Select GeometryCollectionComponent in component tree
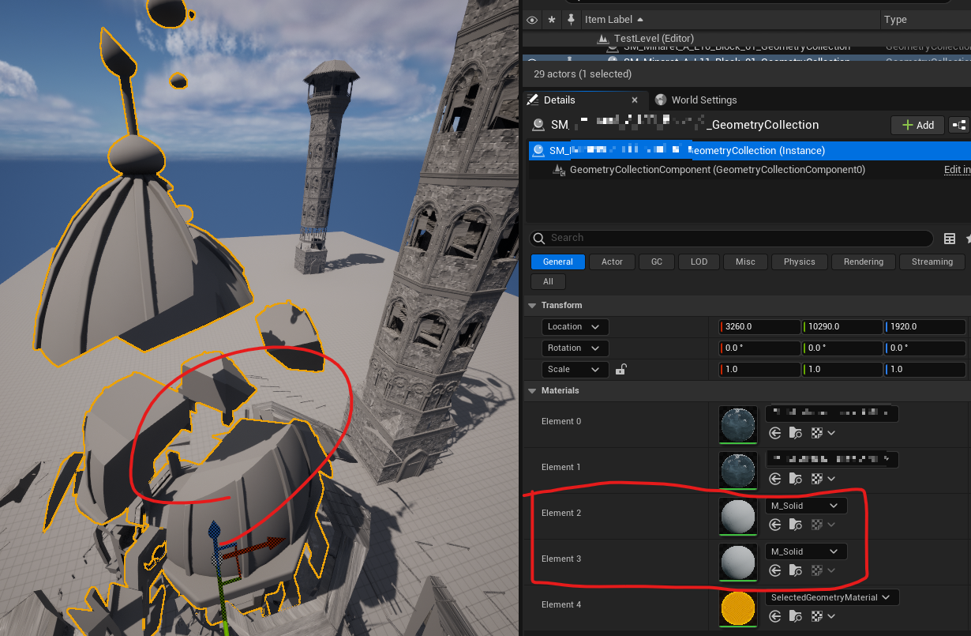This screenshot has width=971, height=636. (x=718, y=170)
